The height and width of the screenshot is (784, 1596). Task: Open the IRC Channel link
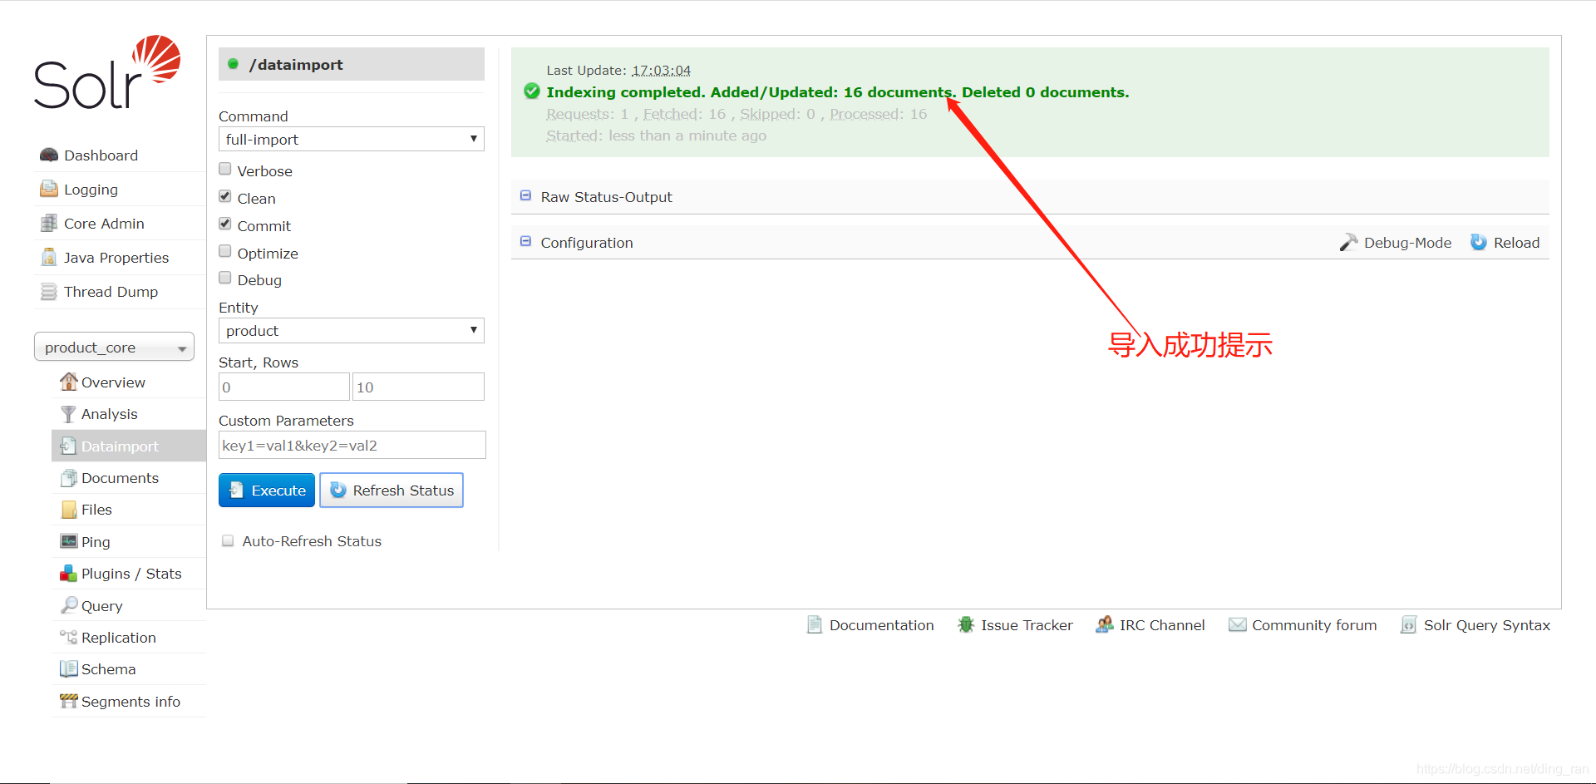pos(1161,625)
